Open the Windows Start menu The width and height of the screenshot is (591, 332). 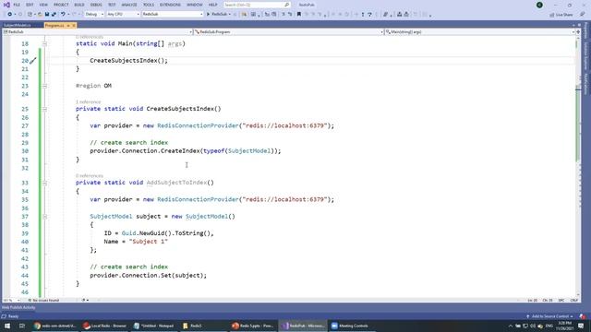[7, 326]
